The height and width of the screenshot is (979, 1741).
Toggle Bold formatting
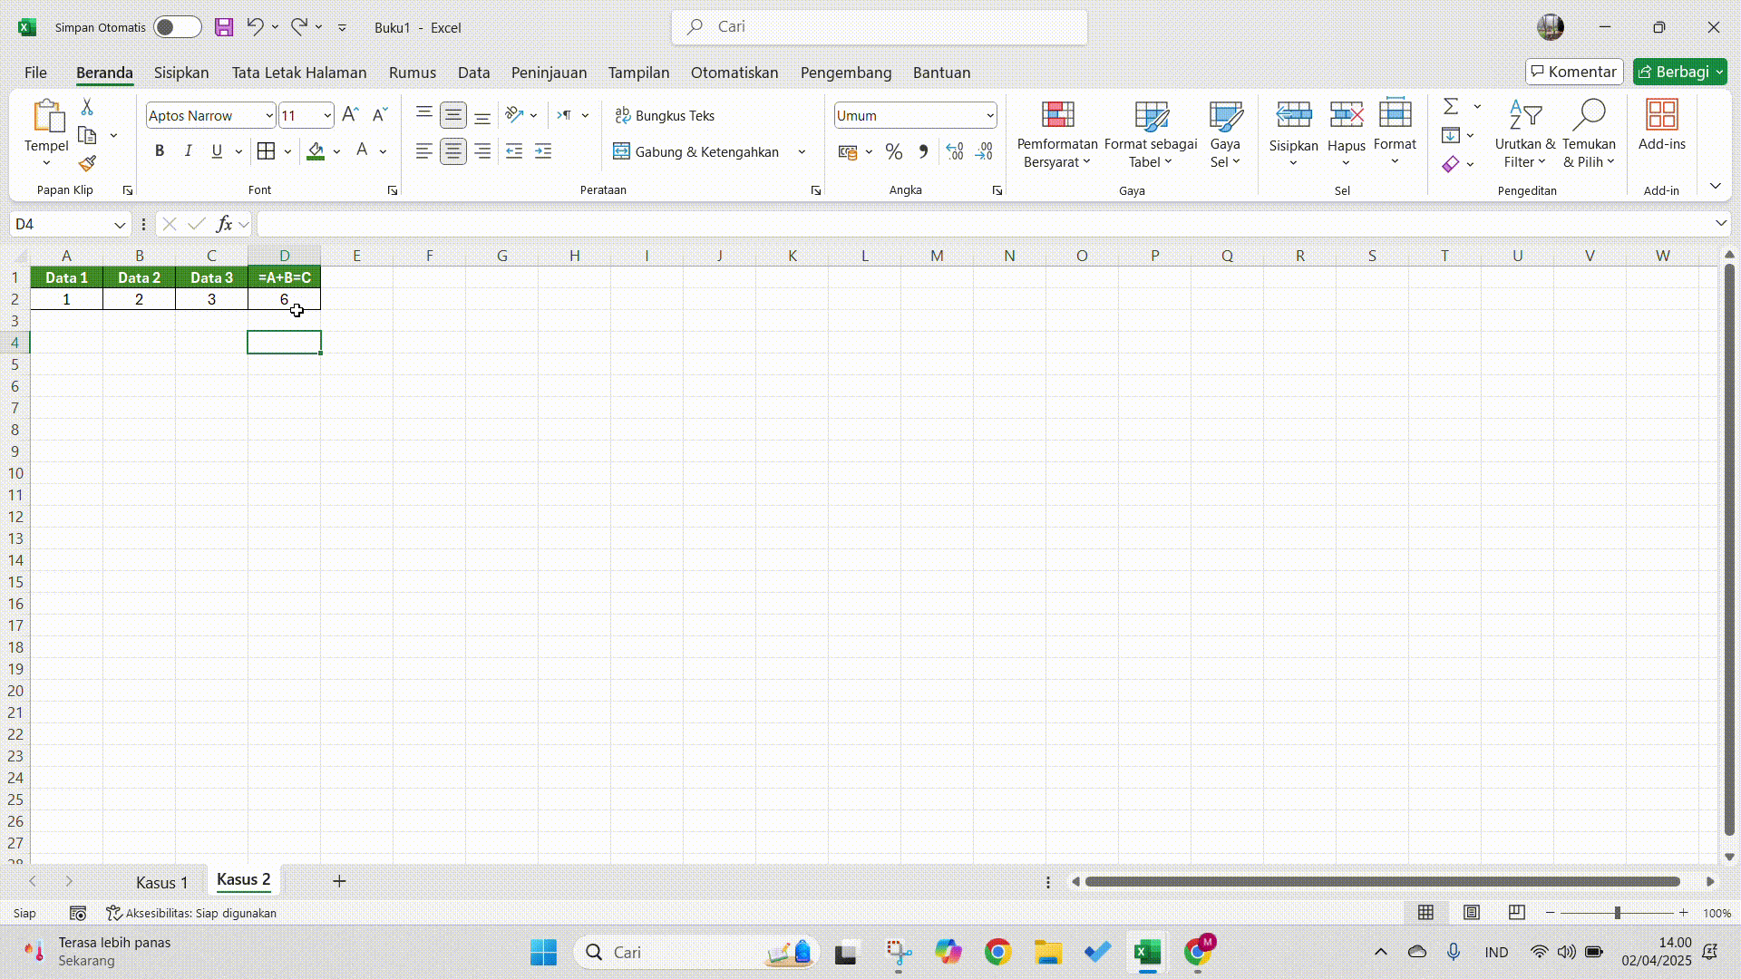[x=160, y=151]
